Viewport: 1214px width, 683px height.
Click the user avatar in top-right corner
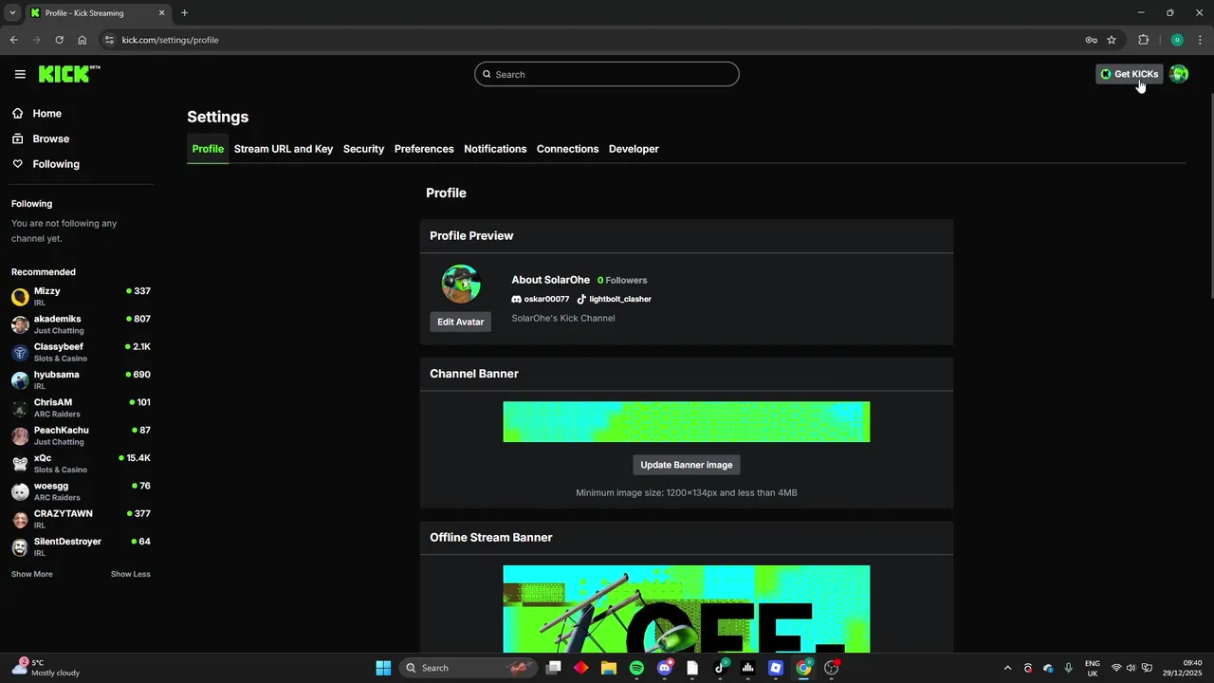tap(1179, 74)
